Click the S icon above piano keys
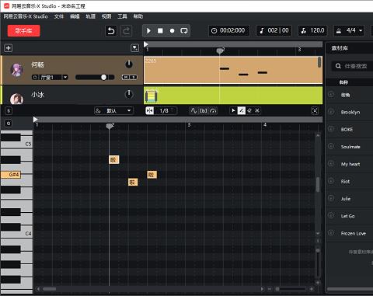The height and width of the screenshot is (296, 373). (x=9, y=111)
